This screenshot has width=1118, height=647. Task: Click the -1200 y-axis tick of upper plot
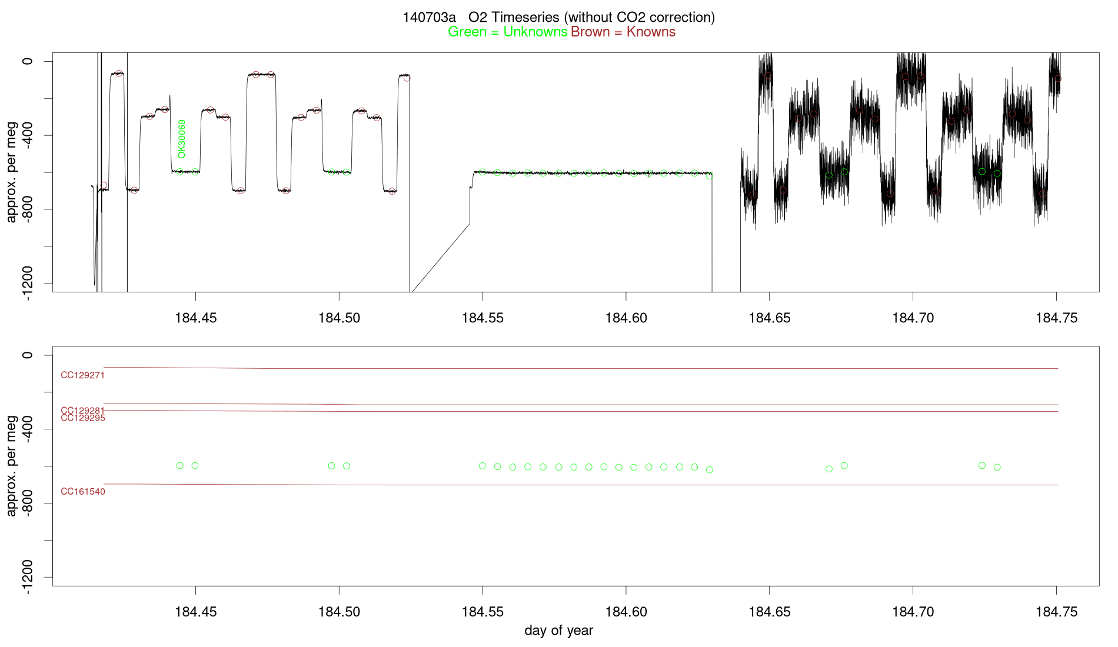click(x=27, y=284)
